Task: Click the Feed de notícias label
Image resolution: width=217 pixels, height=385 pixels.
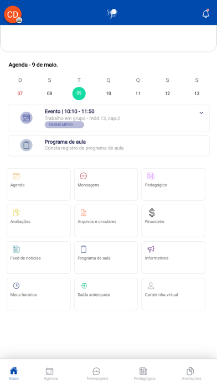Action: 25,258
